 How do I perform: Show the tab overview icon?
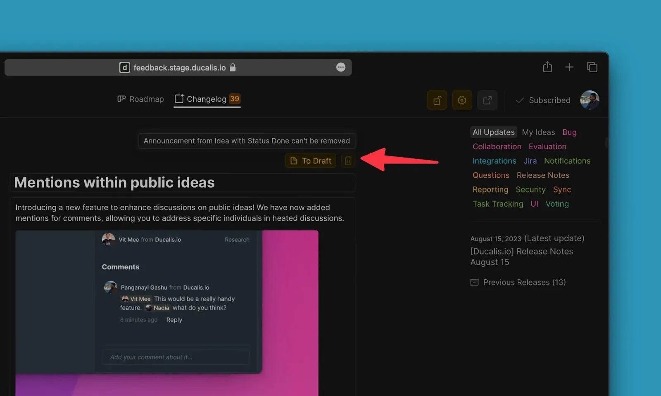(592, 67)
